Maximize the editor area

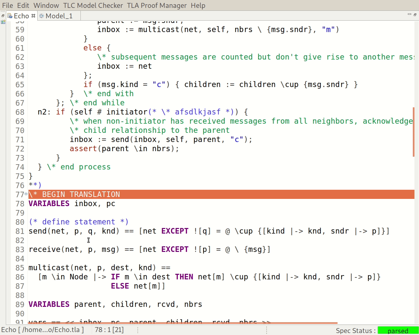click(x=415, y=14)
